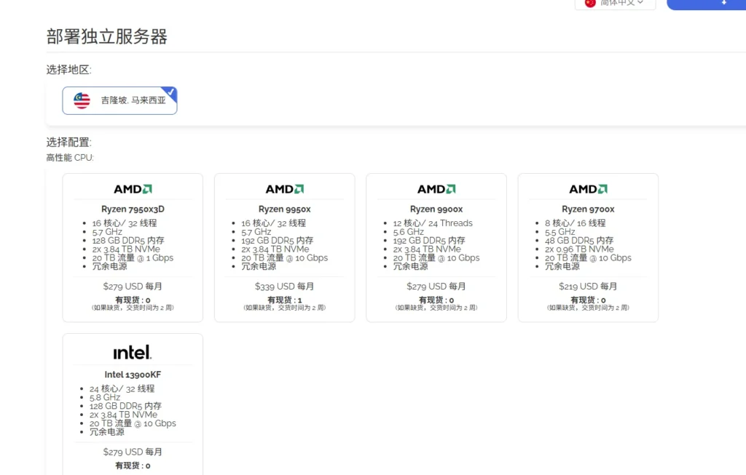This screenshot has width=746, height=475.
Task: Pick the Ryzen 9900x server title
Action: pyautogui.click(x=436, y=209)
